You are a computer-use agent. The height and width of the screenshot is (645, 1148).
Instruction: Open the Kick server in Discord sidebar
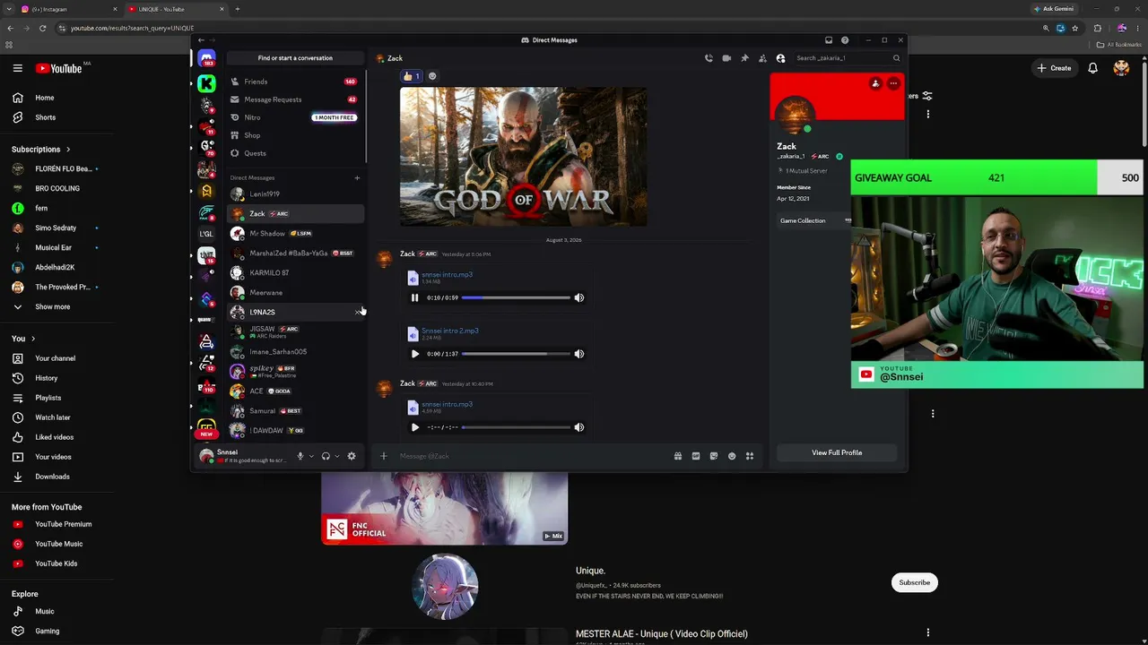pos(207,83)
